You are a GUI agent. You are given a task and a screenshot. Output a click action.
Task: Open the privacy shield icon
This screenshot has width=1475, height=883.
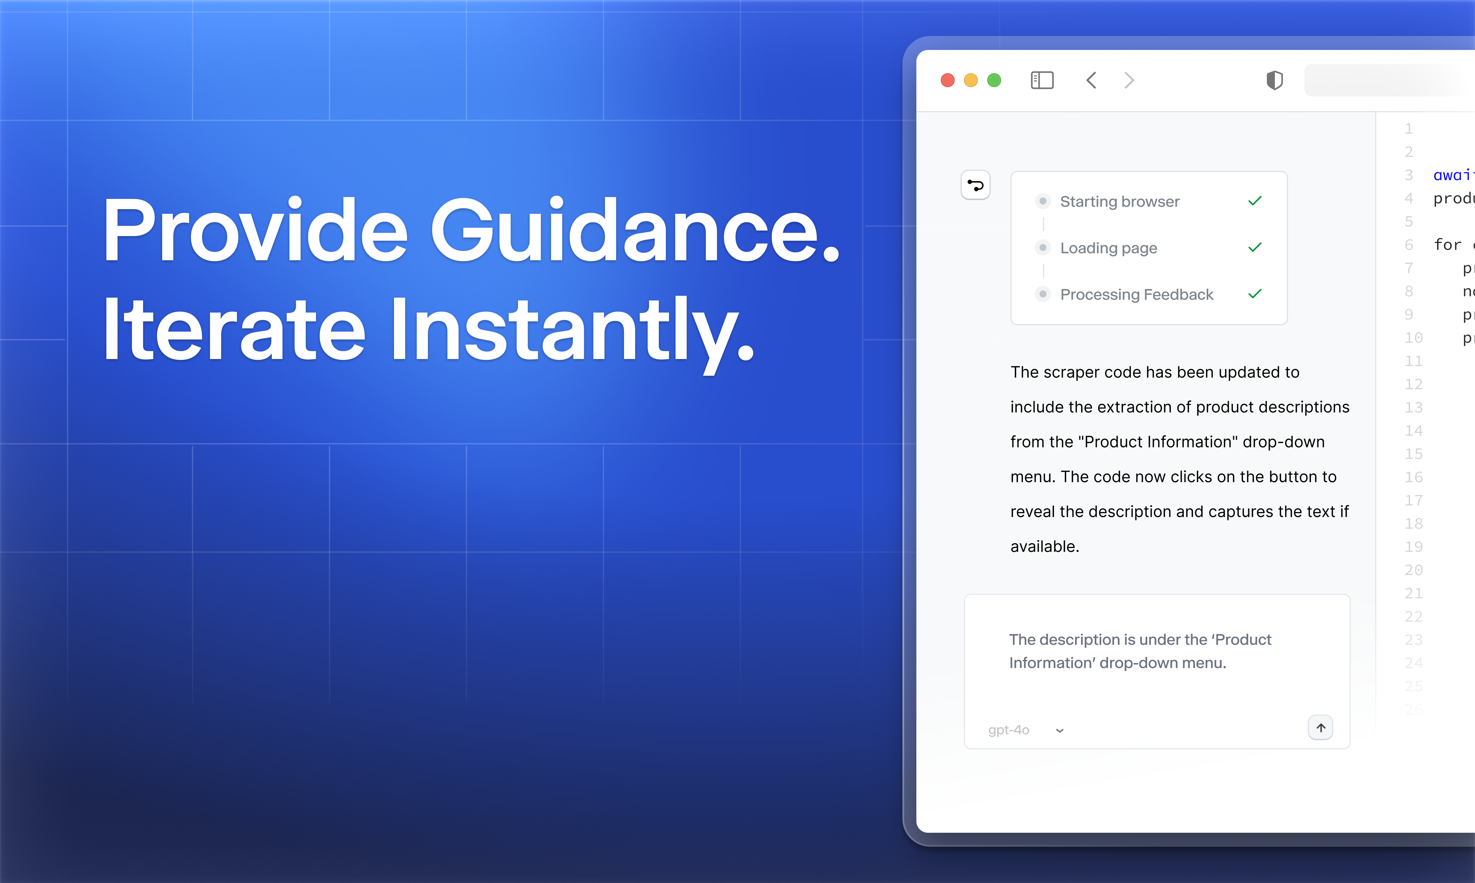[1275, 80]
